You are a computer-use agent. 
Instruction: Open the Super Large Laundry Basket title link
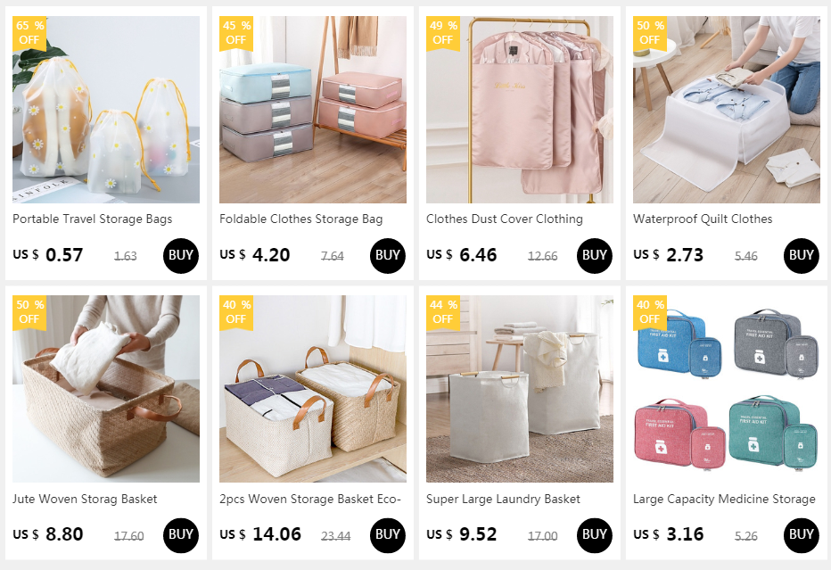503,499
